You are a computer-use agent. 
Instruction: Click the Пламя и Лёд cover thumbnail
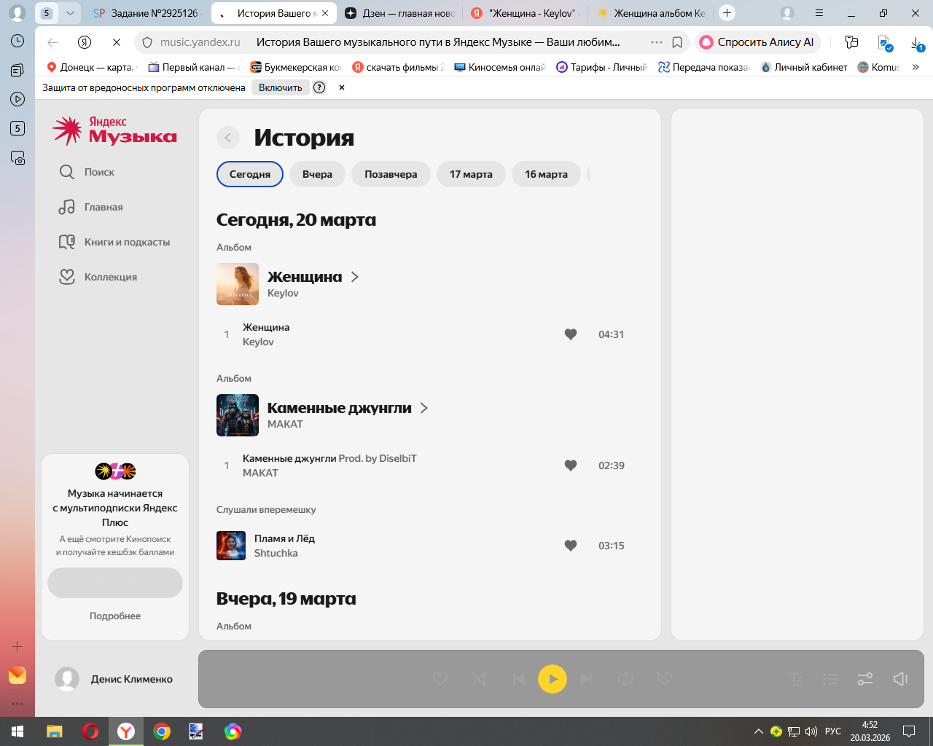(231, 546)
